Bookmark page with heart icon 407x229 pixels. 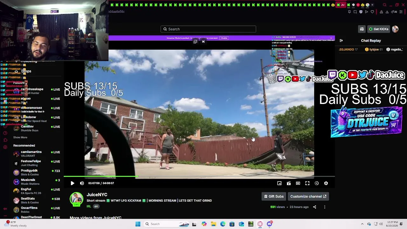point(372,12)
